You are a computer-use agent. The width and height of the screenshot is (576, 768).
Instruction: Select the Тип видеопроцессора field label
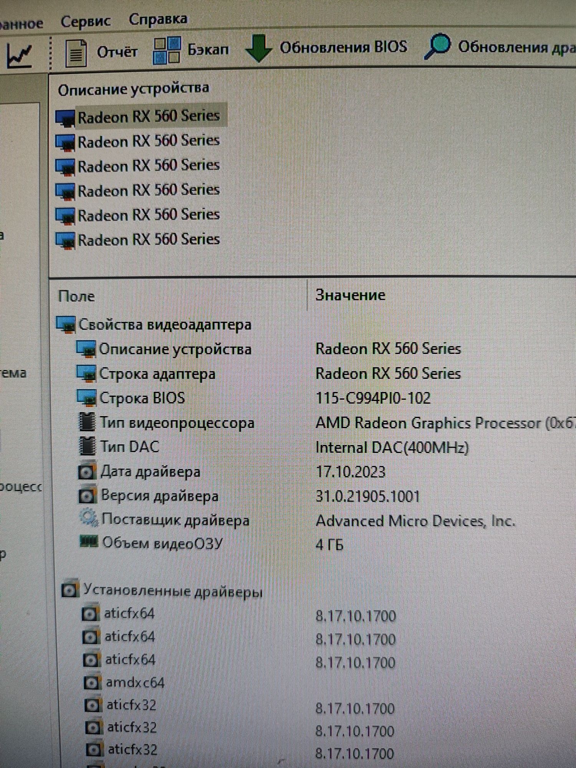177,423
